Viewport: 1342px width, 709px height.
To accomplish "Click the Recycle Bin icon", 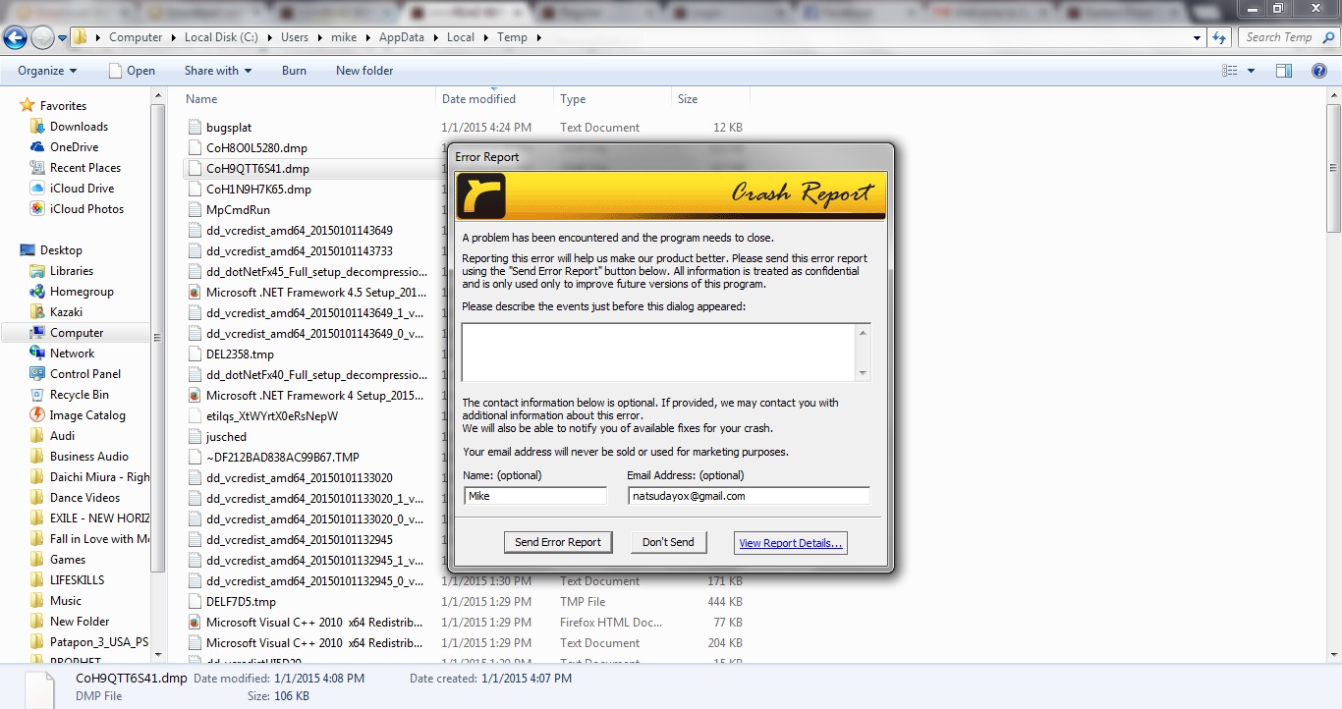I will pyautogui.click(x=37, y=395).
